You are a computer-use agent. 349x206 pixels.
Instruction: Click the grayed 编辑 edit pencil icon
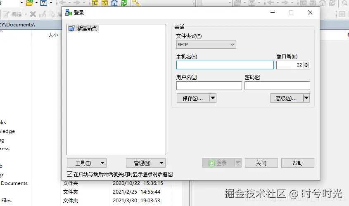click(6, 14)
